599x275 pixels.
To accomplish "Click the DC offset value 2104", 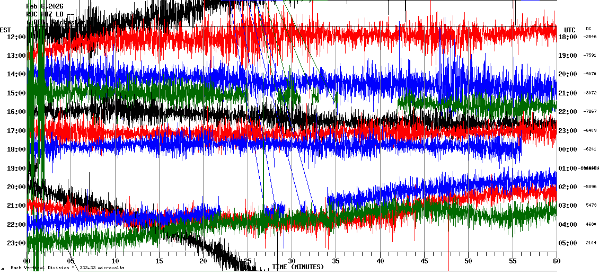I will coord(591,243).
